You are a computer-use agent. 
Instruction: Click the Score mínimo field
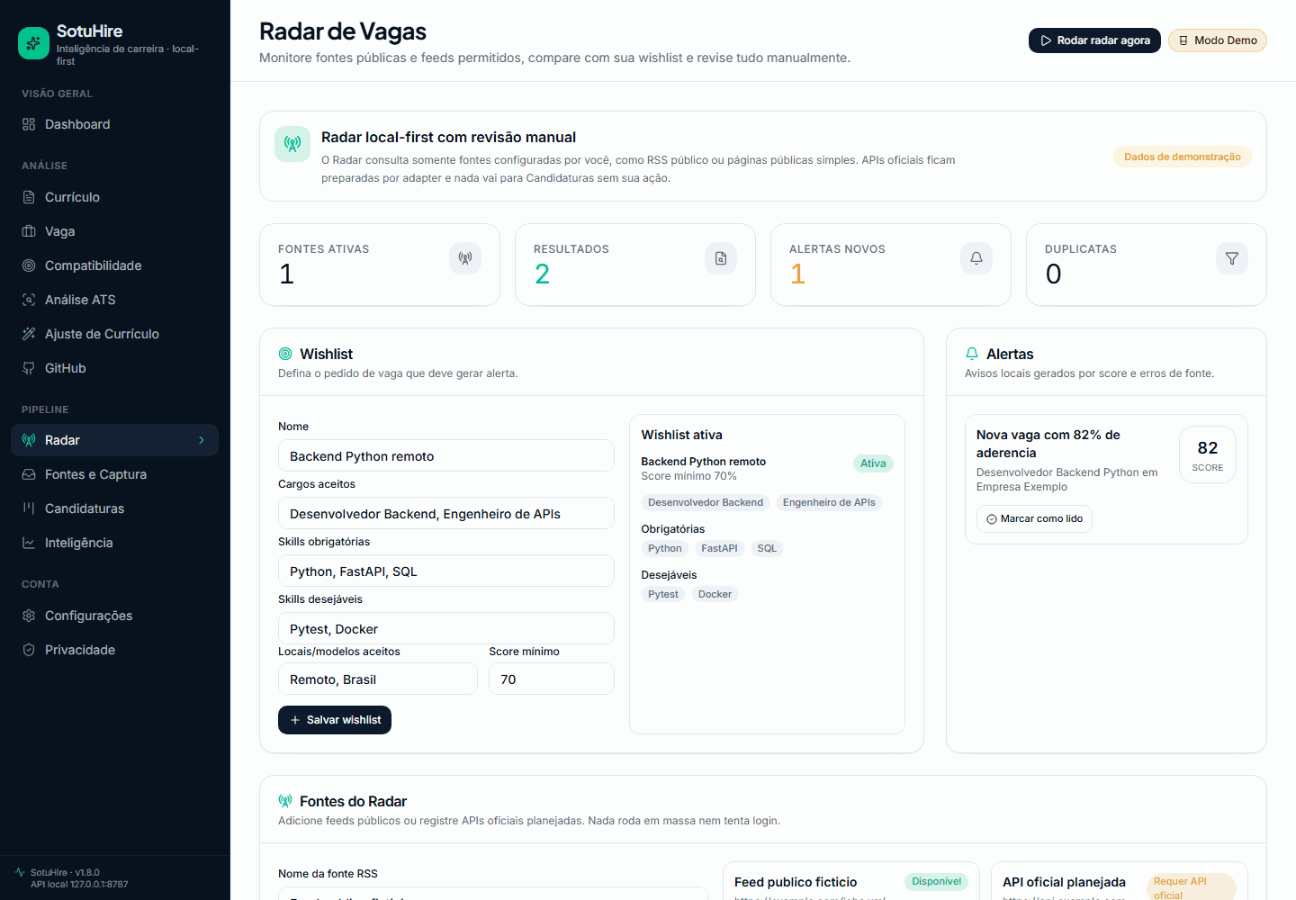tap(552, 679)
